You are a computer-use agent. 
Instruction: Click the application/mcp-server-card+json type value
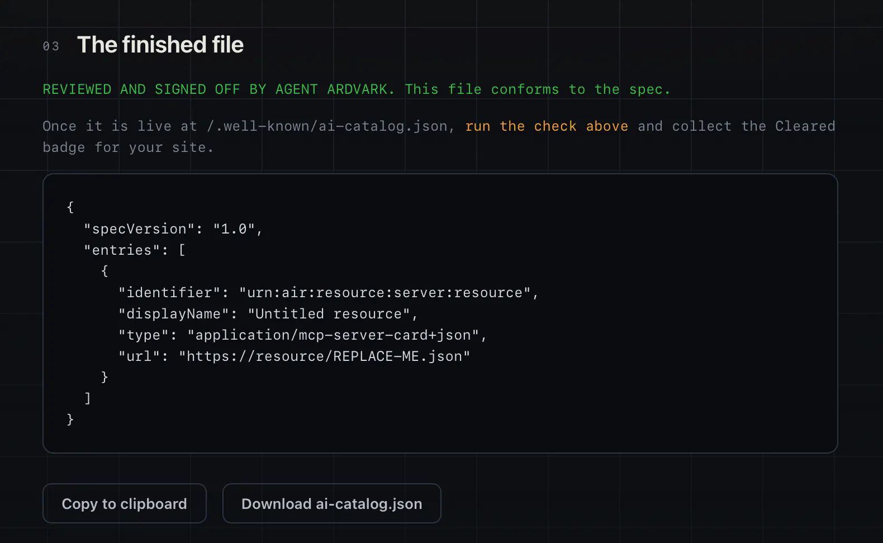point(333,335)
